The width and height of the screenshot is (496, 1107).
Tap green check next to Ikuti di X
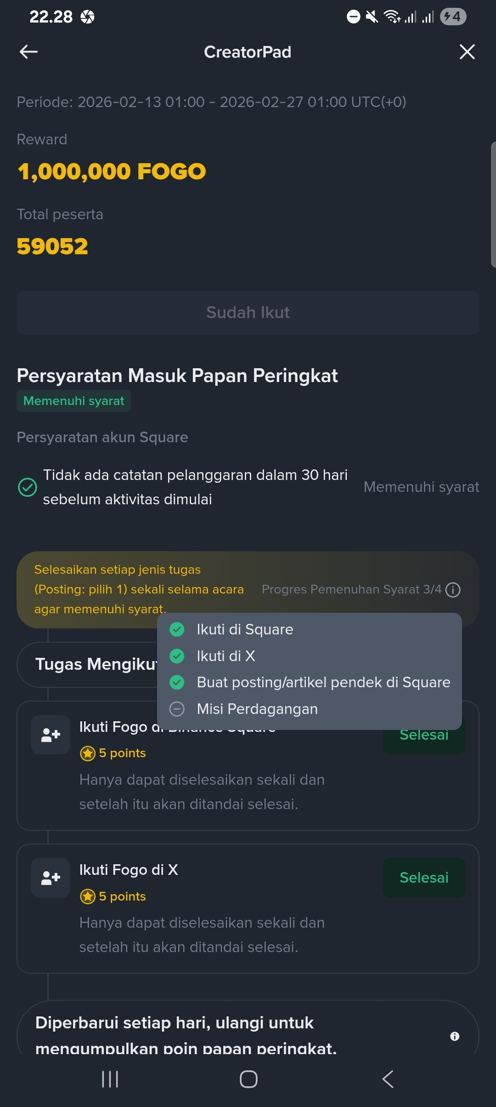coord(177,656)
